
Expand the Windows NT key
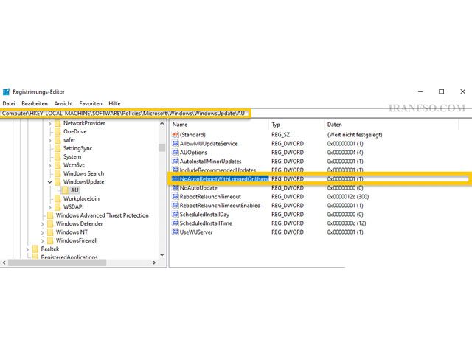click(42, 233)
